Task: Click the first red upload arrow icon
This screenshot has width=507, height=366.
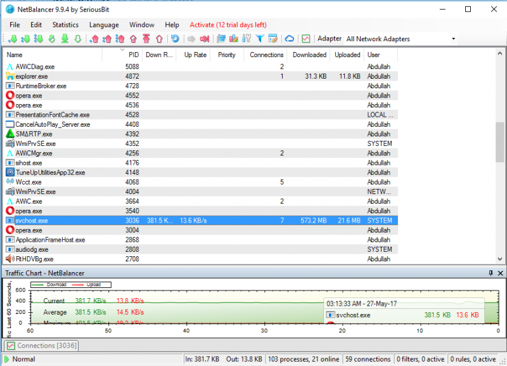Action: 95,39
